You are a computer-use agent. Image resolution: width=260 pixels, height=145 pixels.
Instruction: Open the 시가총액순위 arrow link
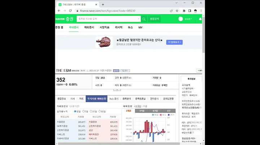(x=188, y=89)
